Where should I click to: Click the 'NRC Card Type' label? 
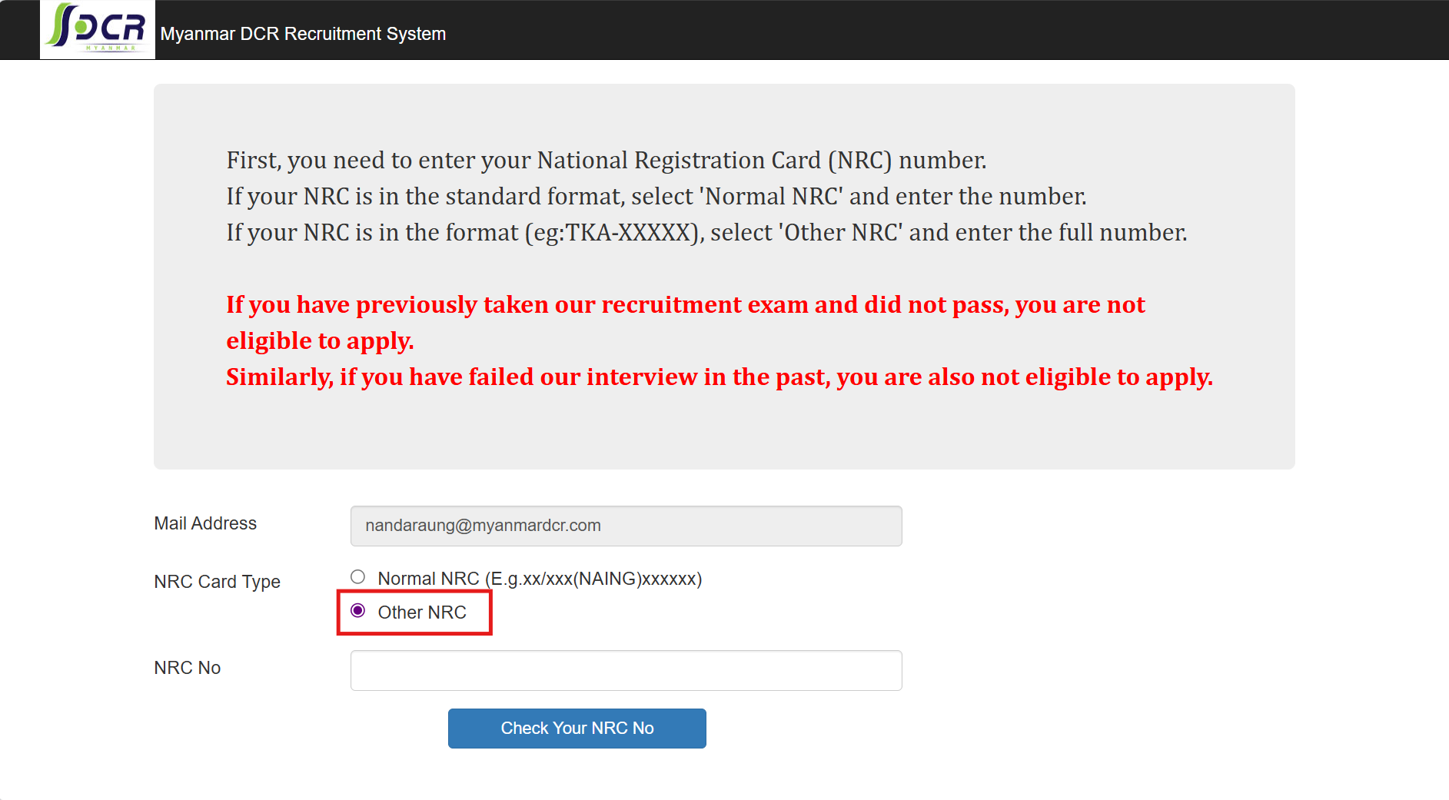pos(217,582)
